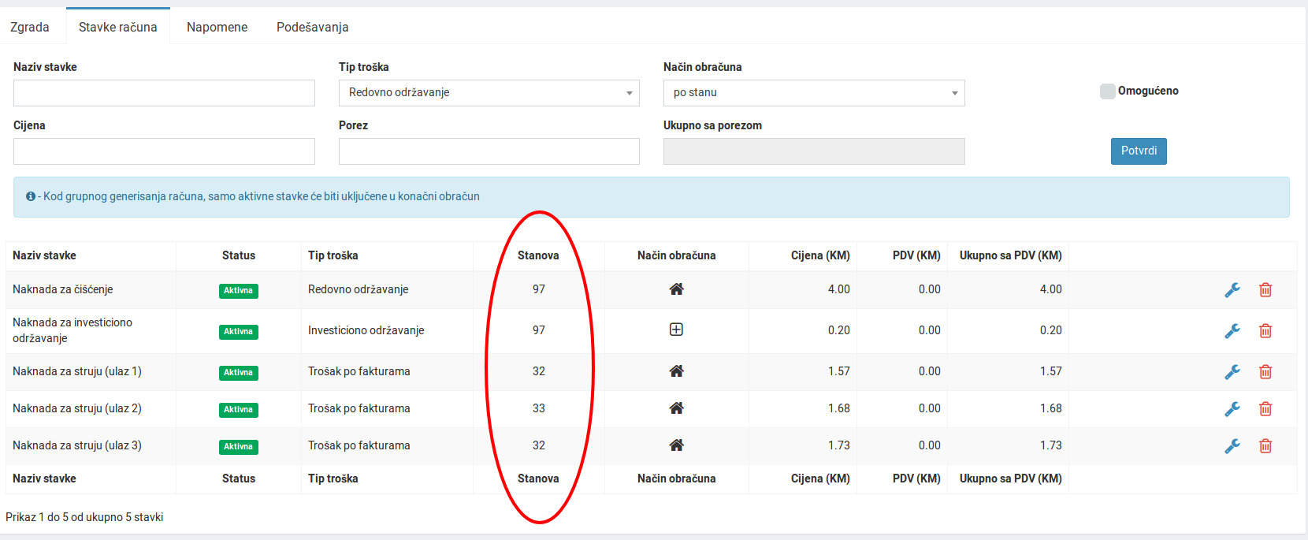The height and width of the screenshot is (540, 1308).
Task: Sort table by Stanova column header
Action: tap(538, 255)
